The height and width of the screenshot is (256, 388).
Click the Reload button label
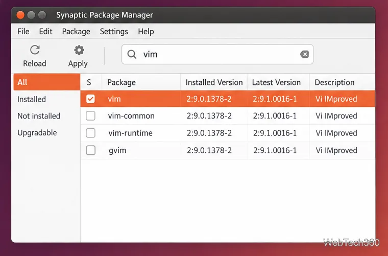click(x=35, y=63)
